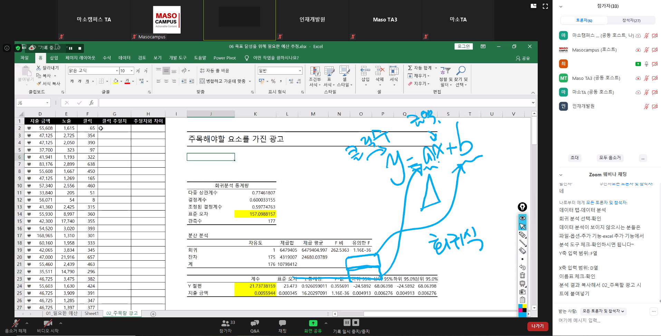Open the Q&A panel in Zoom
Viewport: 661px width, 336px height.
[x=255, y=326]
